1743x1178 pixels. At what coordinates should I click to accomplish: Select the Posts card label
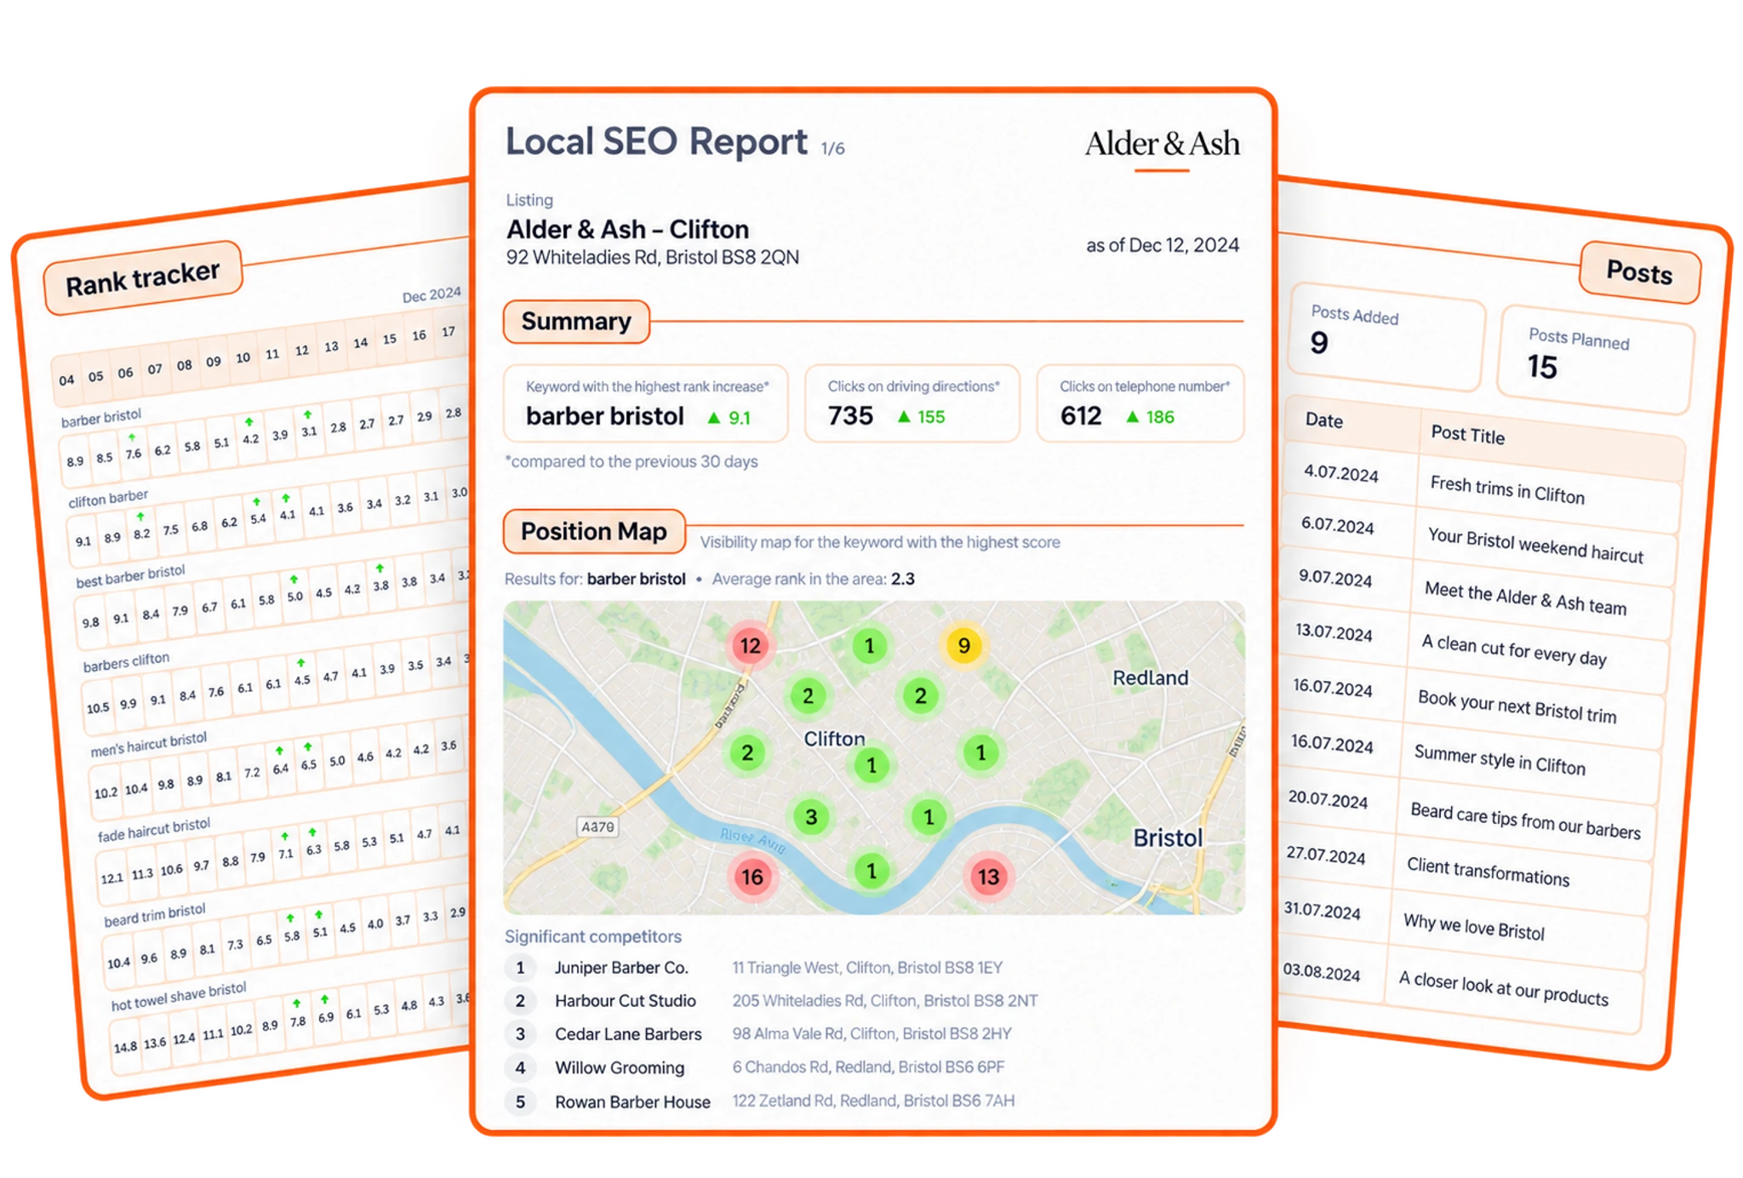(x=1639, y=272)
